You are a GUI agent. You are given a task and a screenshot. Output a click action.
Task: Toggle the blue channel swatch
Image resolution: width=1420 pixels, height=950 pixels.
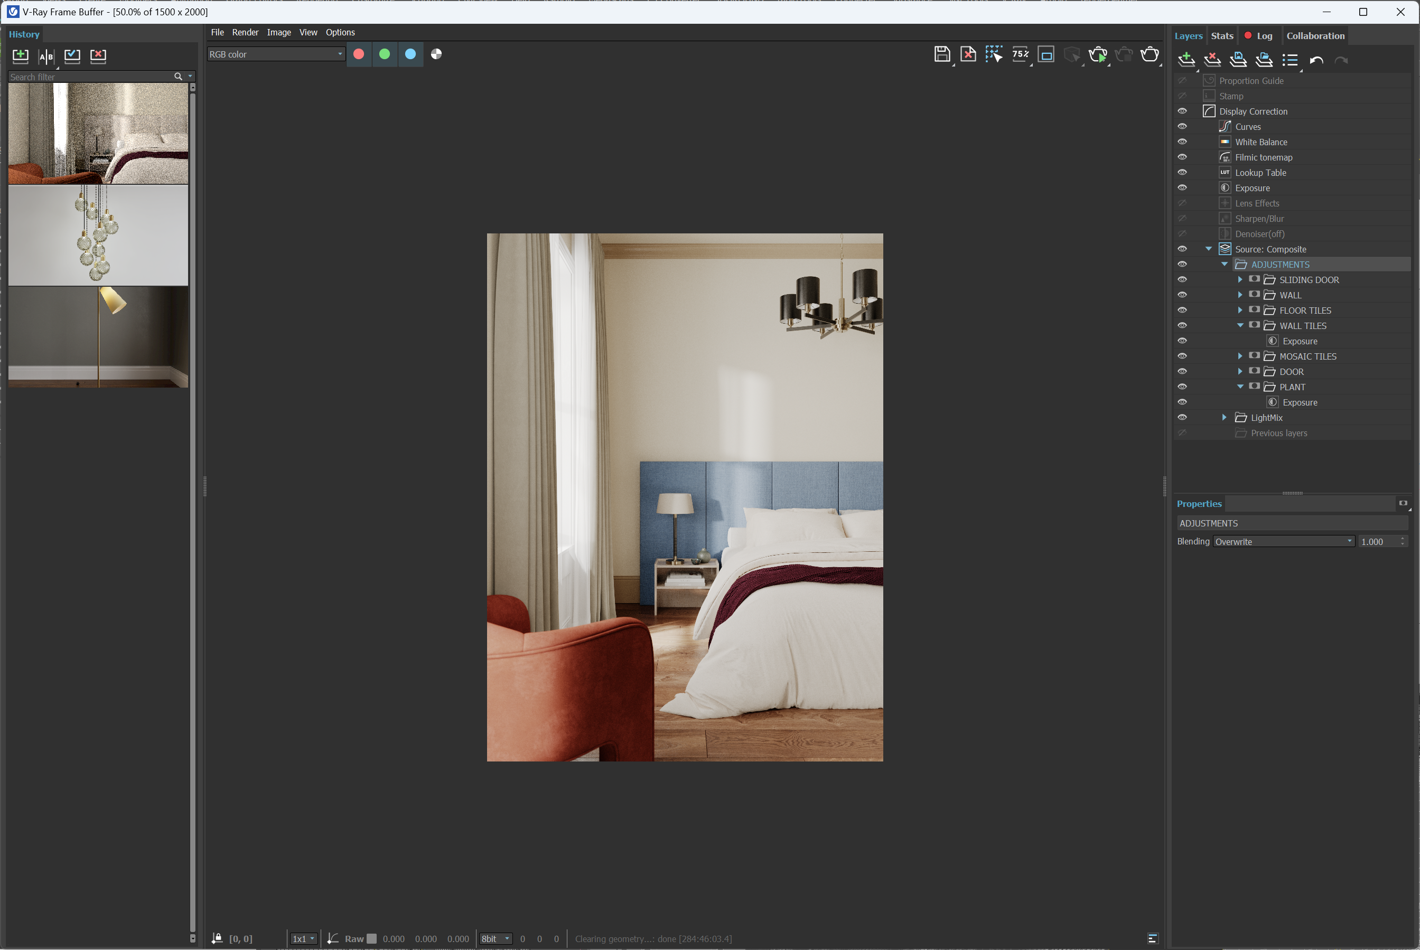tap(410, 54)
